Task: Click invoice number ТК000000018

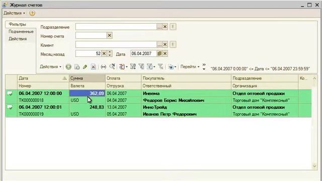Action: (x=31, y=101)
